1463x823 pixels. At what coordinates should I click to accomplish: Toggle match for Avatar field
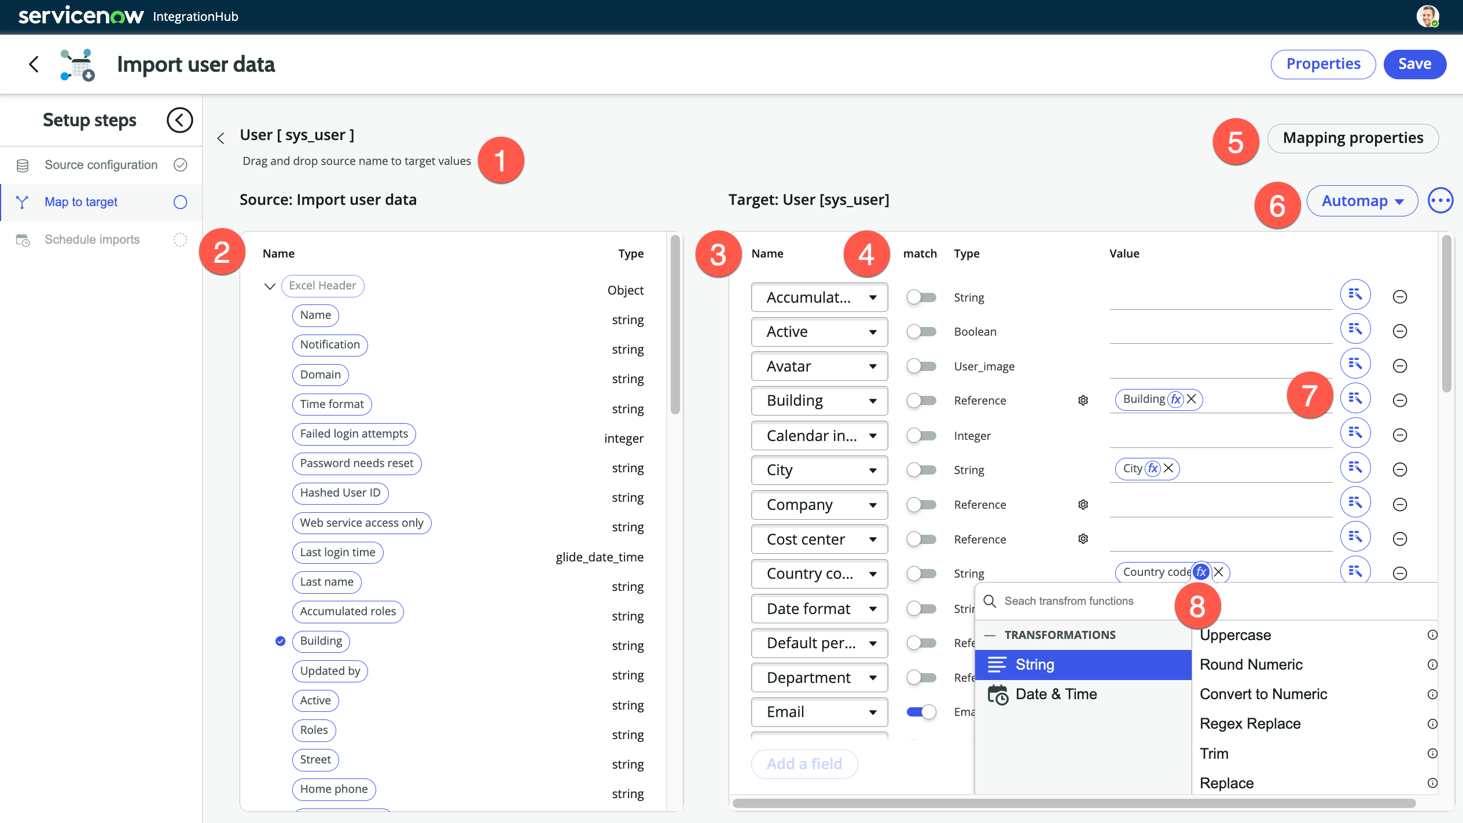click(921, 366)
